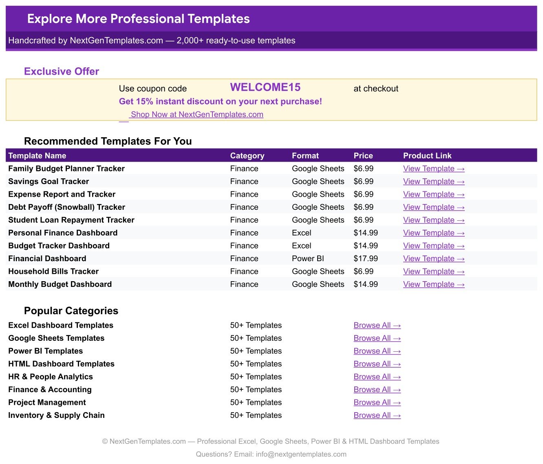Select Student Loan Repayment Tracker name cell
This screenshot has width=543, height=464.
71,220
